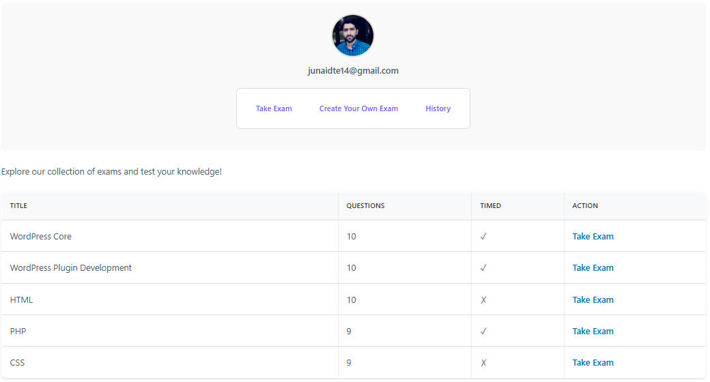Click the junaidte14@gmail.com email text
This screenshot has width=710, height=382.
pos(353,71)
